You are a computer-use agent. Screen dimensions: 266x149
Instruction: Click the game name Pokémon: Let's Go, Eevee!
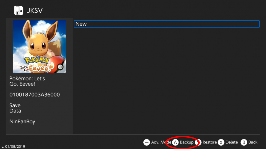(x=27, y=82)
